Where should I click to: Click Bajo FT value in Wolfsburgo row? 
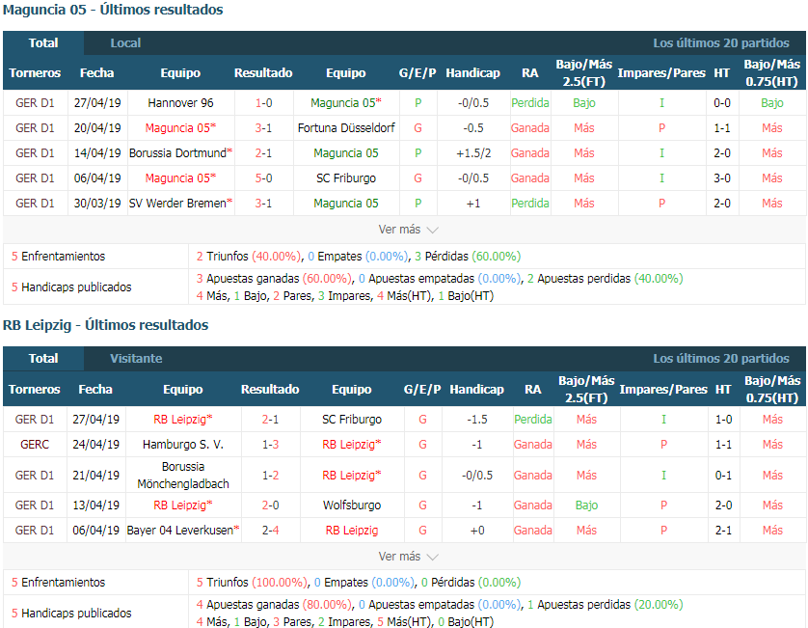click(x=586, y=505)
